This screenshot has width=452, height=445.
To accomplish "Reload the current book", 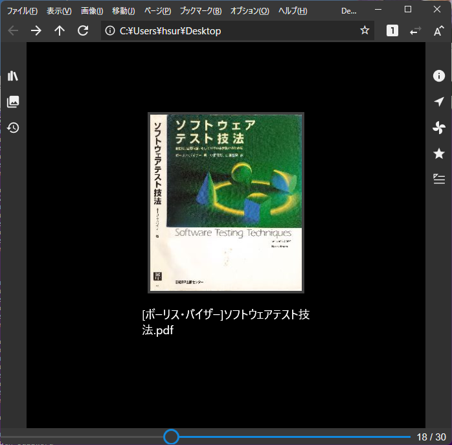I will [83, 30].
